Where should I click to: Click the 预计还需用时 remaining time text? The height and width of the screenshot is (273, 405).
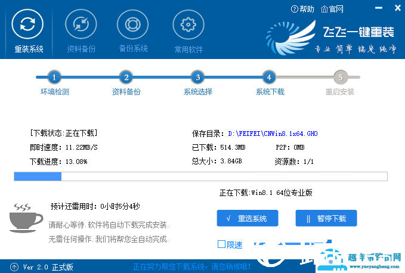[95, 206]
